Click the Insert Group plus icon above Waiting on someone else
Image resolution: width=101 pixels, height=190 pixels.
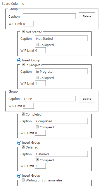tap(19, 176)
